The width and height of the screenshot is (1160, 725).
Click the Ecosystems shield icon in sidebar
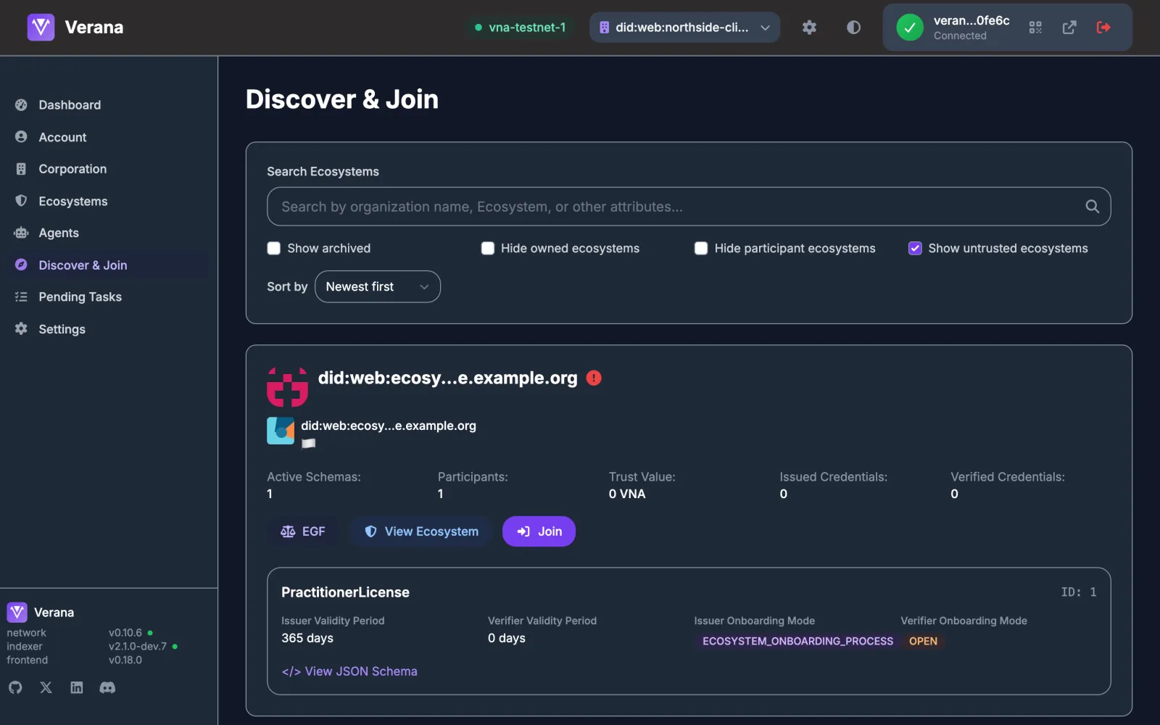pos(21,201)
